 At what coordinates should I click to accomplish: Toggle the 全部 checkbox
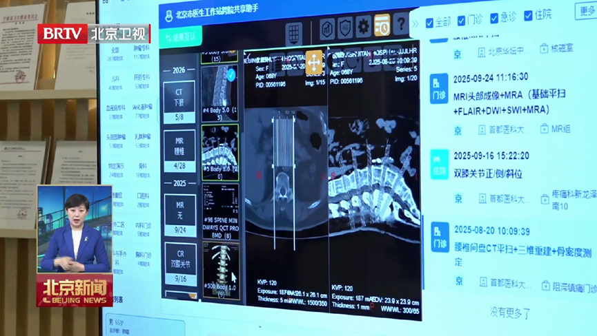429,23
